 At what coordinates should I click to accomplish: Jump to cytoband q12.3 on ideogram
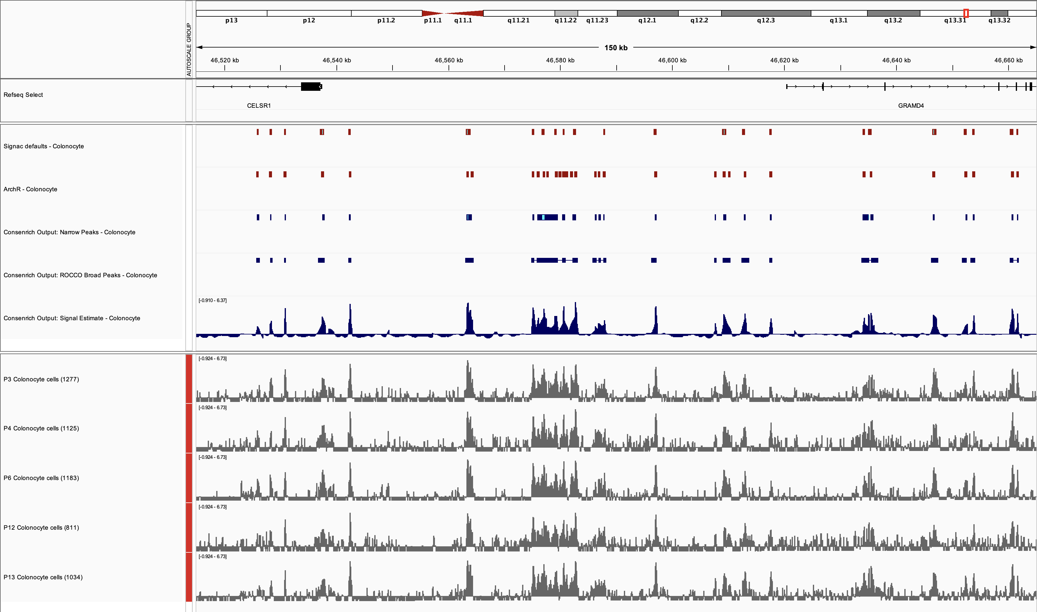coord(766,13)
